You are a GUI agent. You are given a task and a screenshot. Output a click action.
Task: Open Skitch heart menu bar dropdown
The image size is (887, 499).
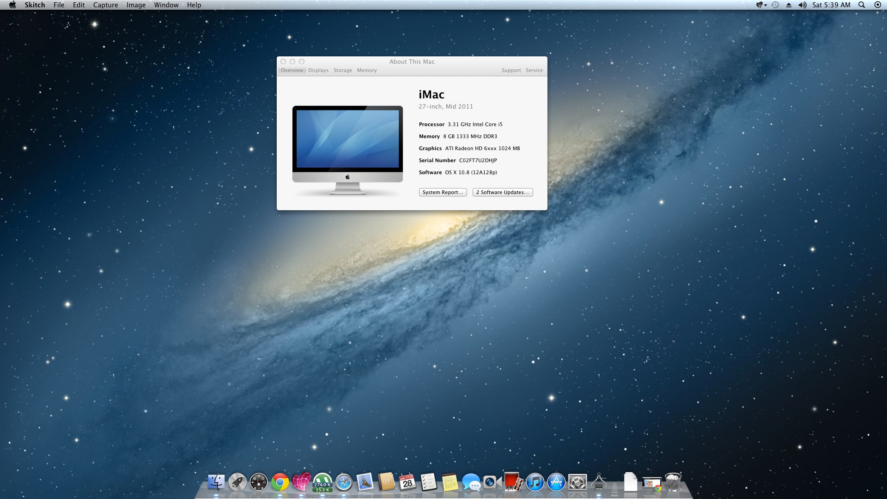point(761,5)
